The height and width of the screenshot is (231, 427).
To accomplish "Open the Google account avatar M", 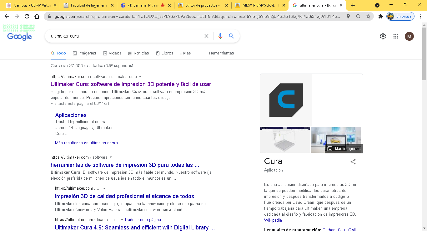I will (x=409, y=36).
